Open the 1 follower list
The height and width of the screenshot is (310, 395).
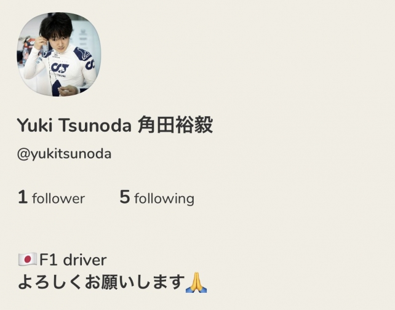coord(52,197)
